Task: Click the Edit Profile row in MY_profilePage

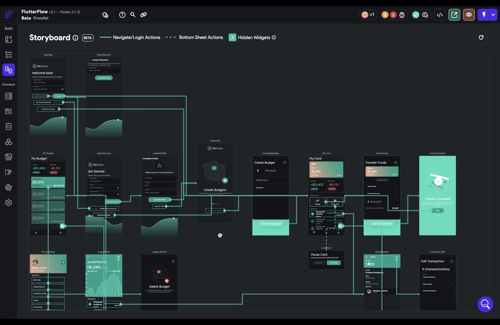Action: tap(48, 280)
